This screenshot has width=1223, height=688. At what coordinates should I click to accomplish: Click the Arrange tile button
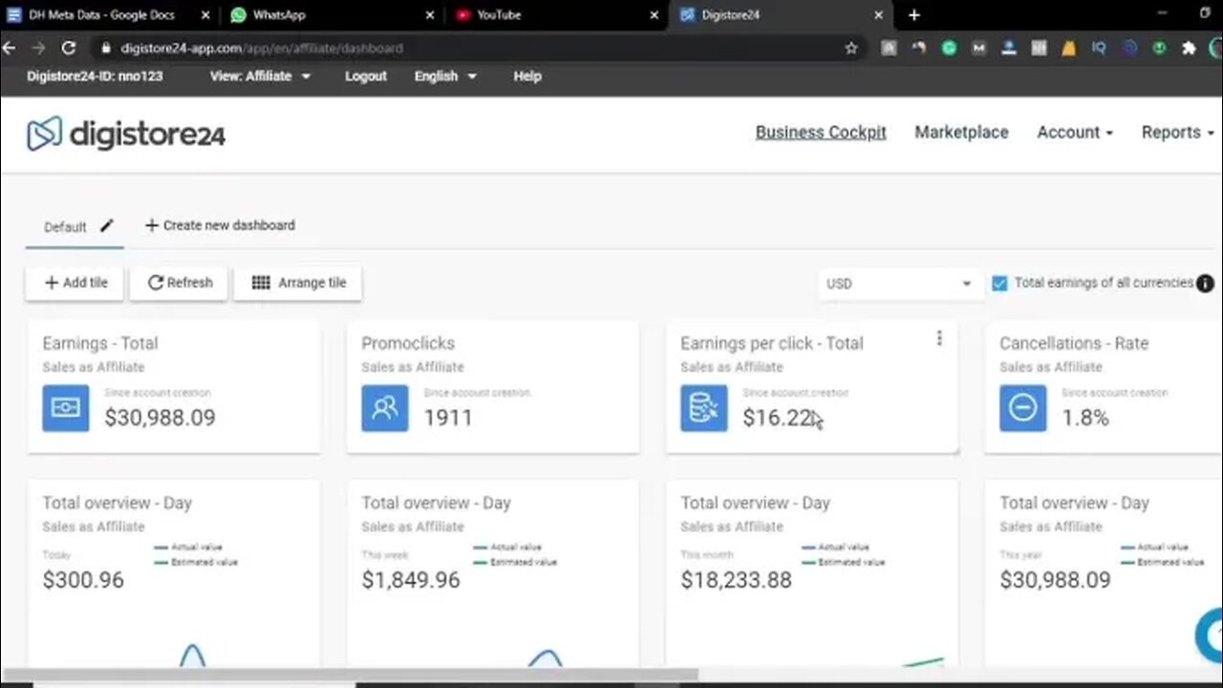coord(298,283)
